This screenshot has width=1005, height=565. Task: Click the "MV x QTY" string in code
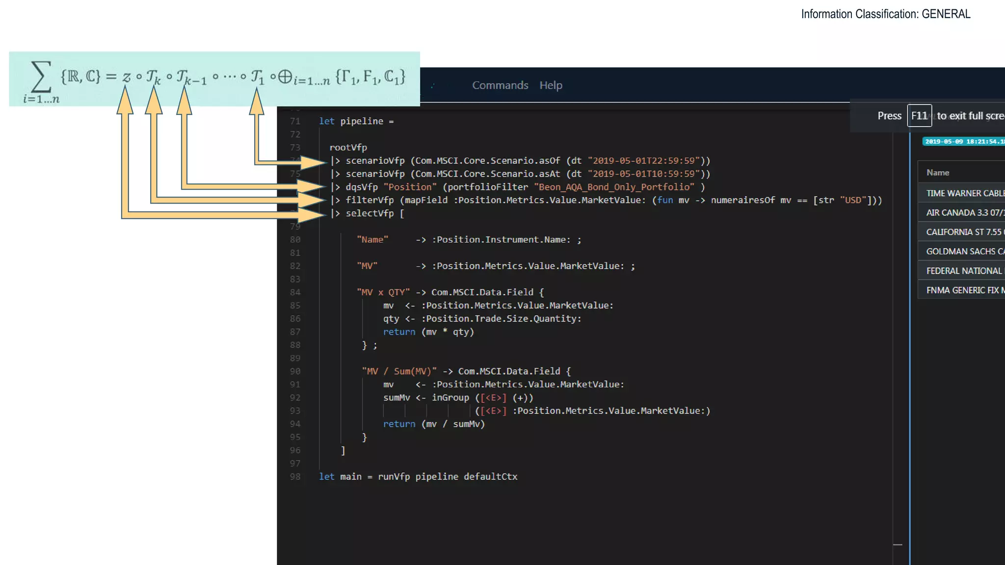coord(383,292)
